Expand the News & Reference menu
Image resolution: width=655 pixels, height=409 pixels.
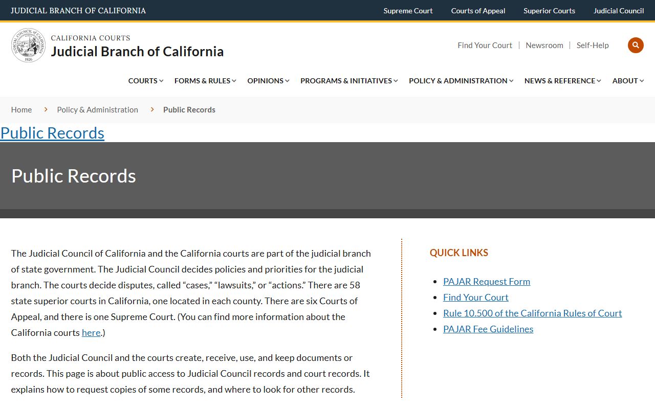pos(563,81)
